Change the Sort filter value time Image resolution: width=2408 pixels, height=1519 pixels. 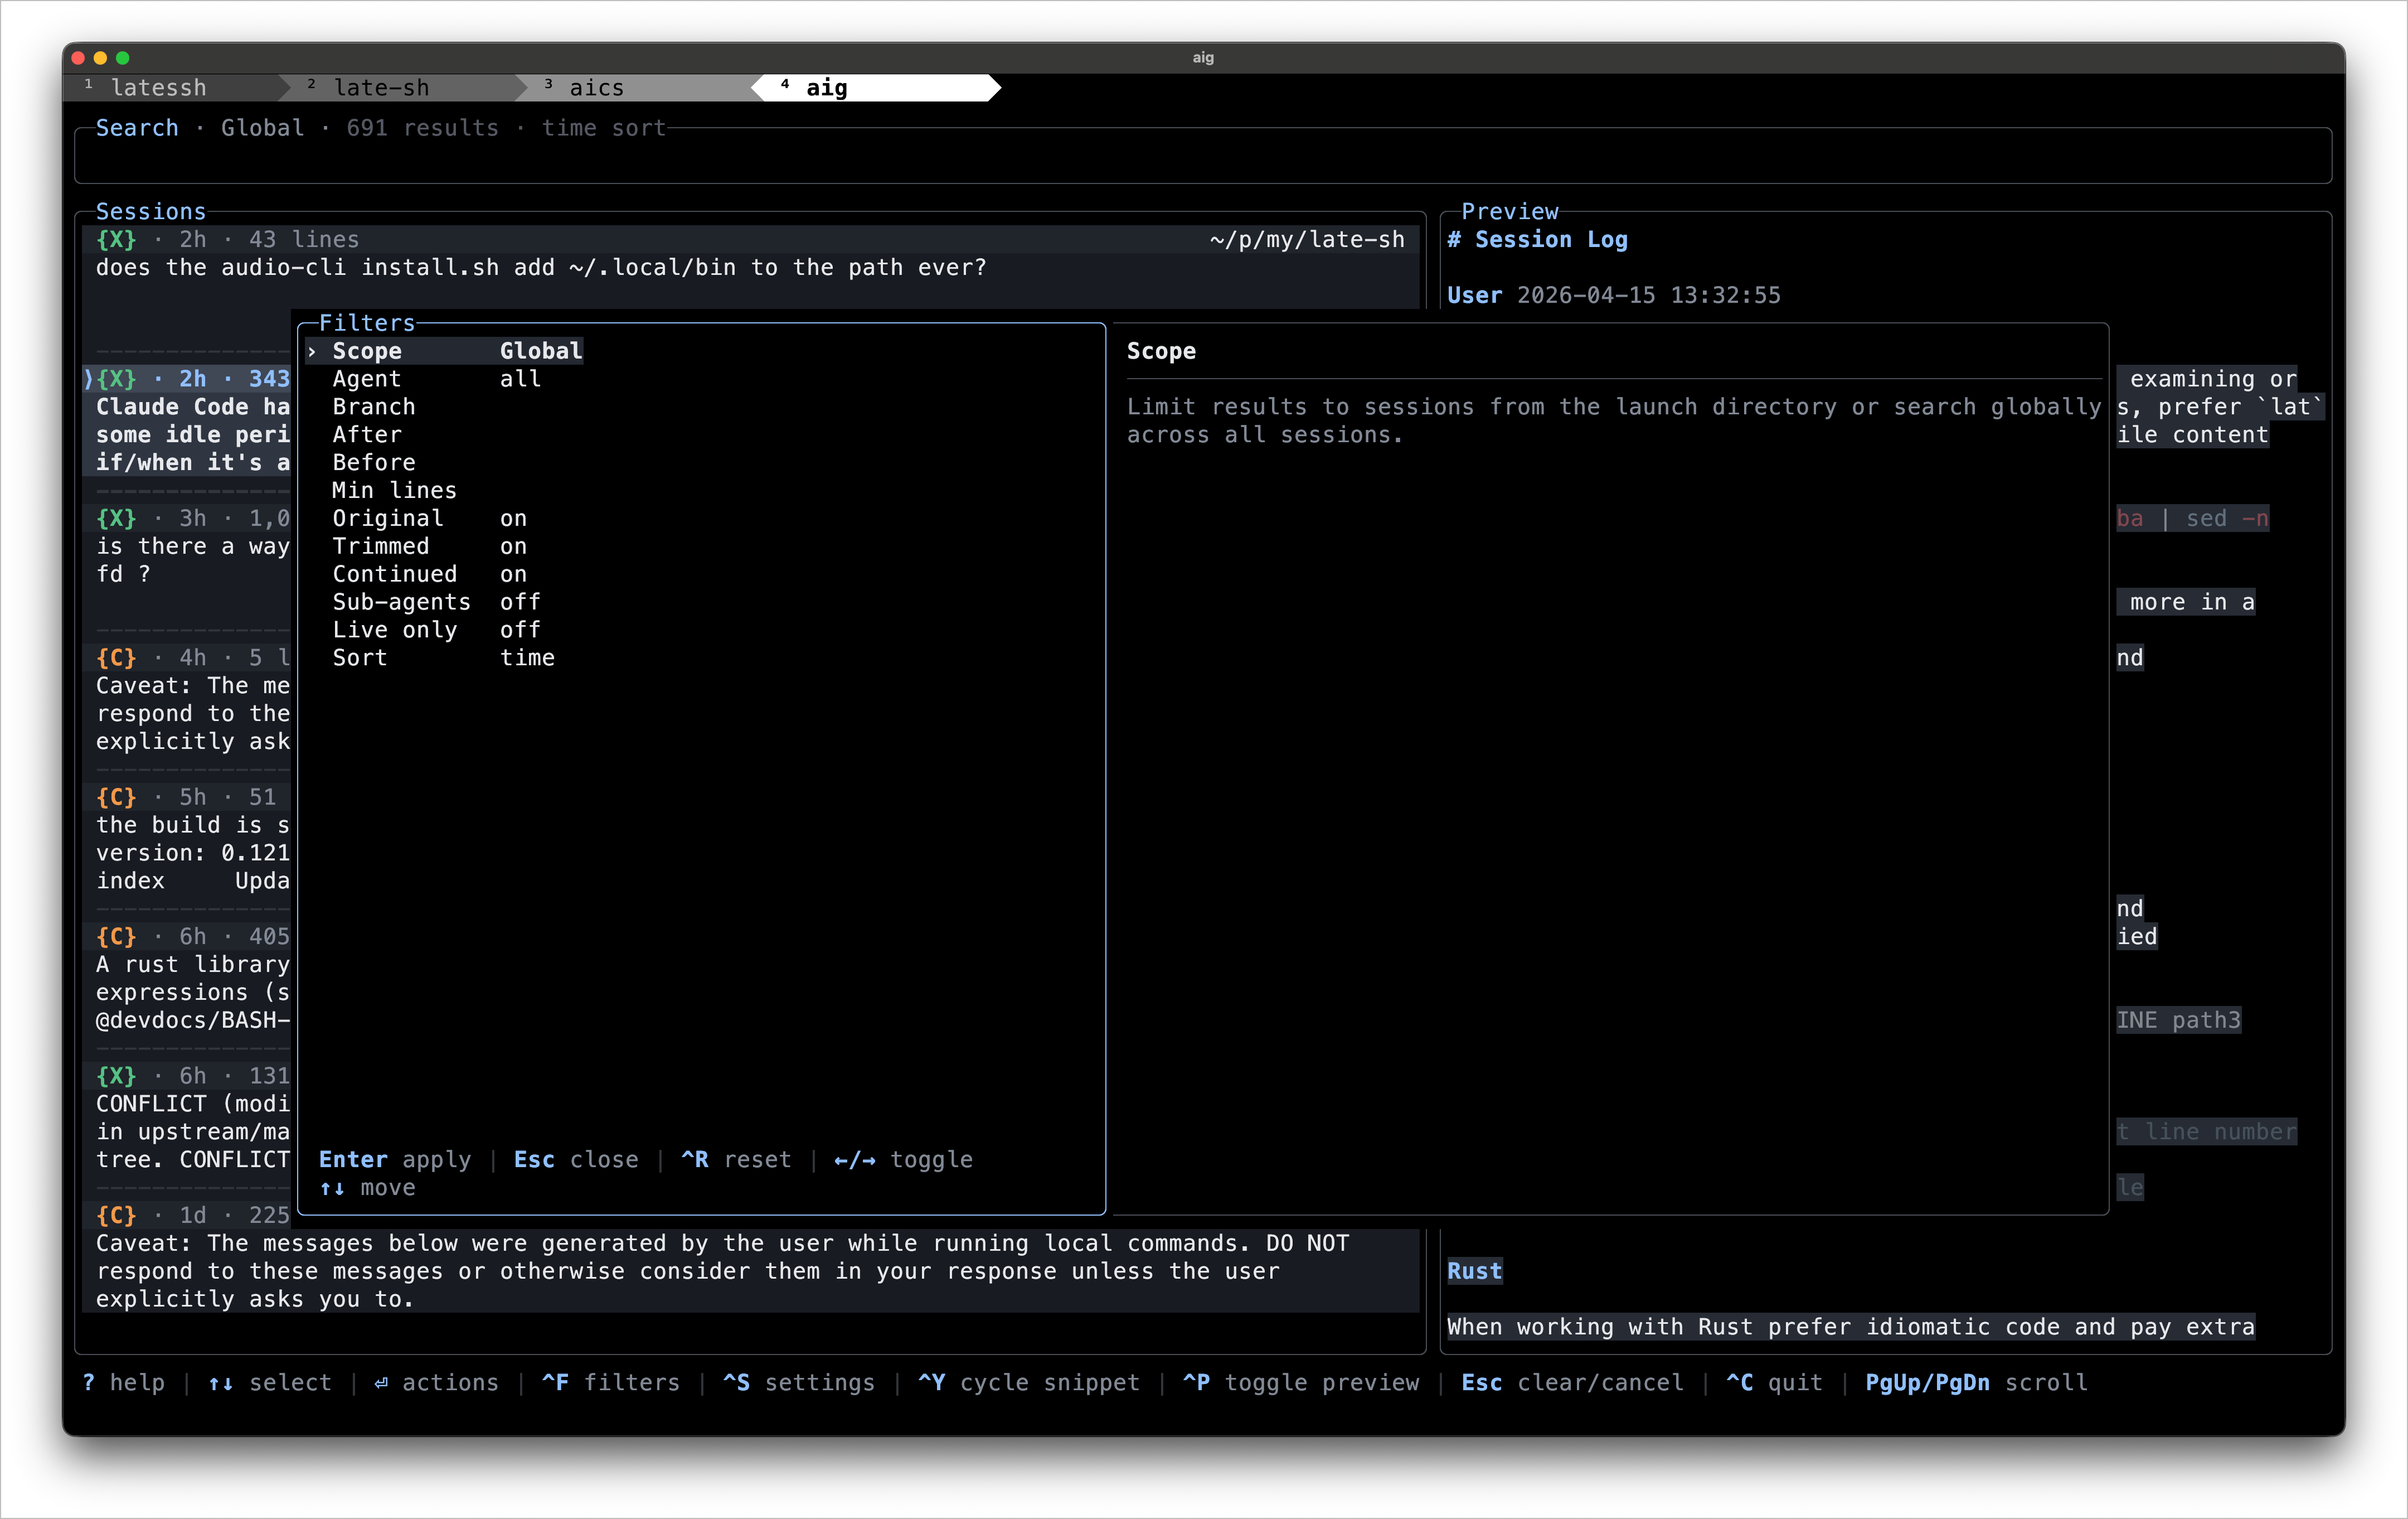528,659
